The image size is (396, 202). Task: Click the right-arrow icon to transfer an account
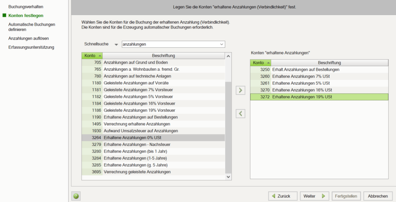pyautogui.click(x=240, y=90)
